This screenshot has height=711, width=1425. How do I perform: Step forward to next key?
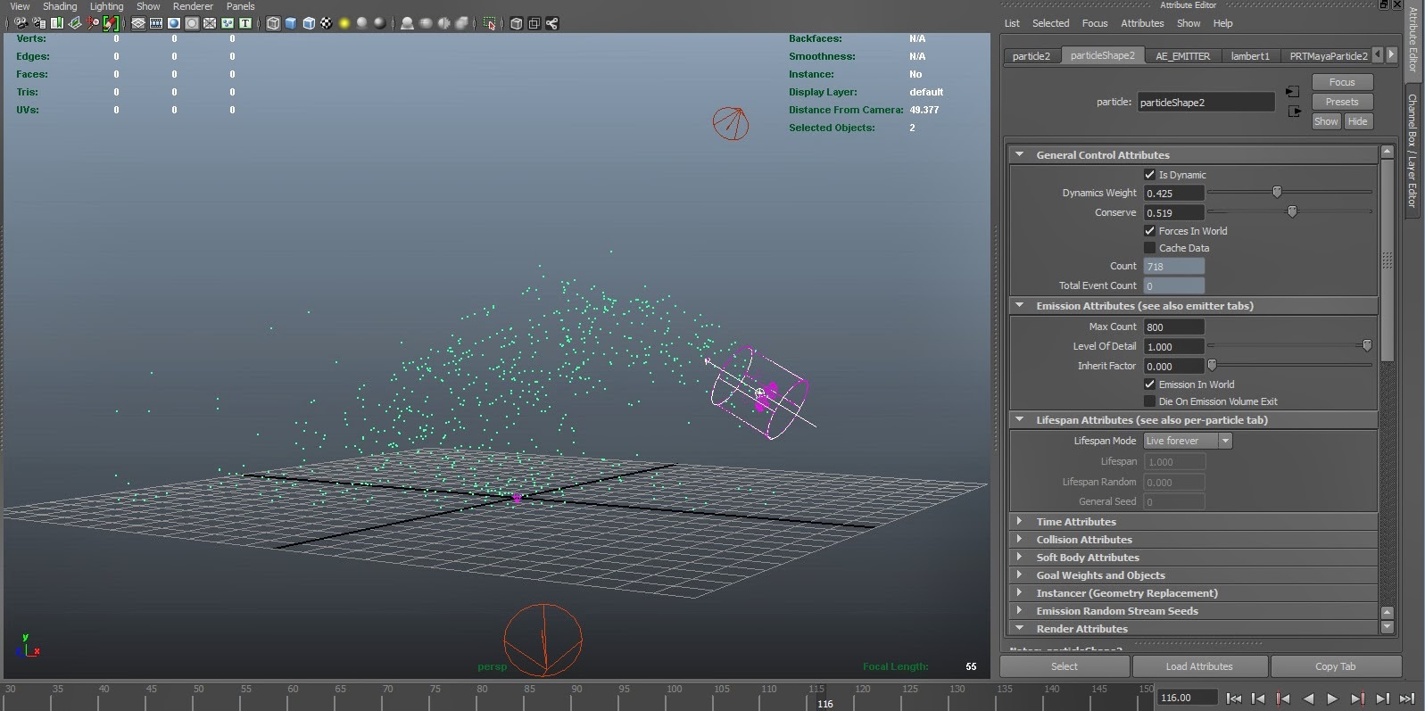click(1357, 699)
